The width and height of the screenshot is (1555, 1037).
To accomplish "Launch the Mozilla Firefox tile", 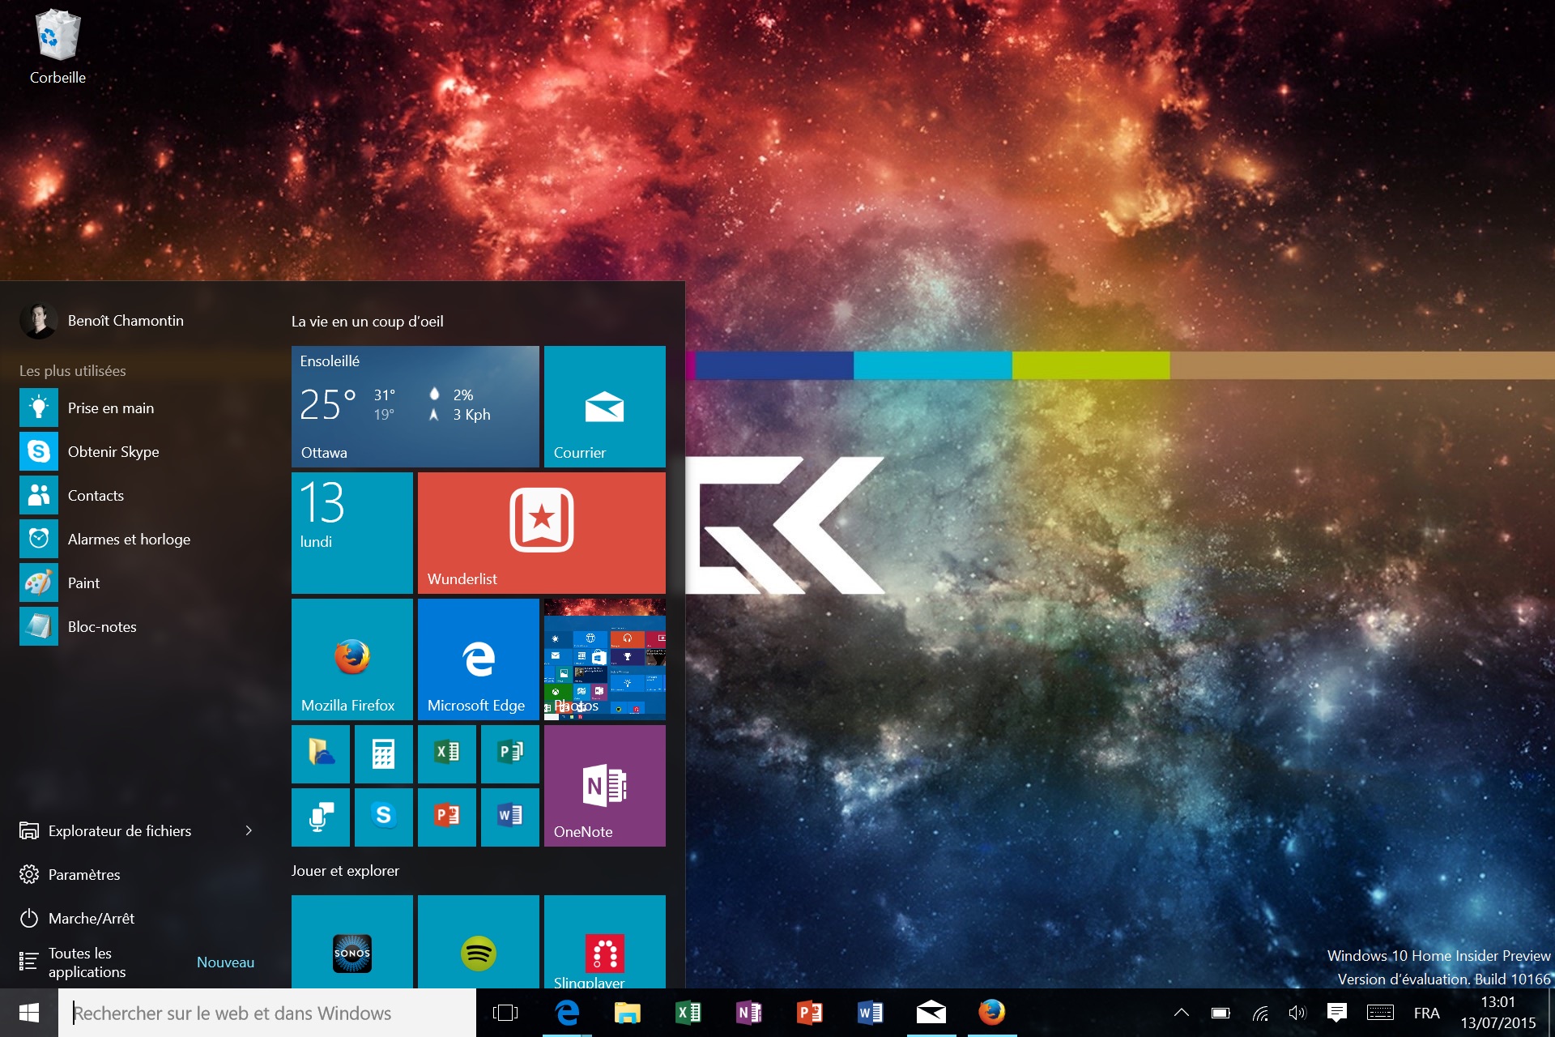I will pyautogui.click(x=351, y=659).
